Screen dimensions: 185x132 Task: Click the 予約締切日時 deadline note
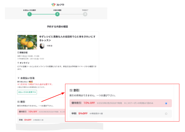coord(31,59)
